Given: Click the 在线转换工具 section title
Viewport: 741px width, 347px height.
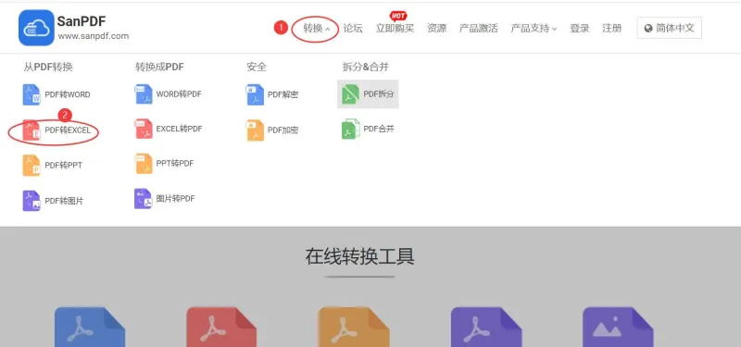Looking at the screenshot, I should point(359,256).
